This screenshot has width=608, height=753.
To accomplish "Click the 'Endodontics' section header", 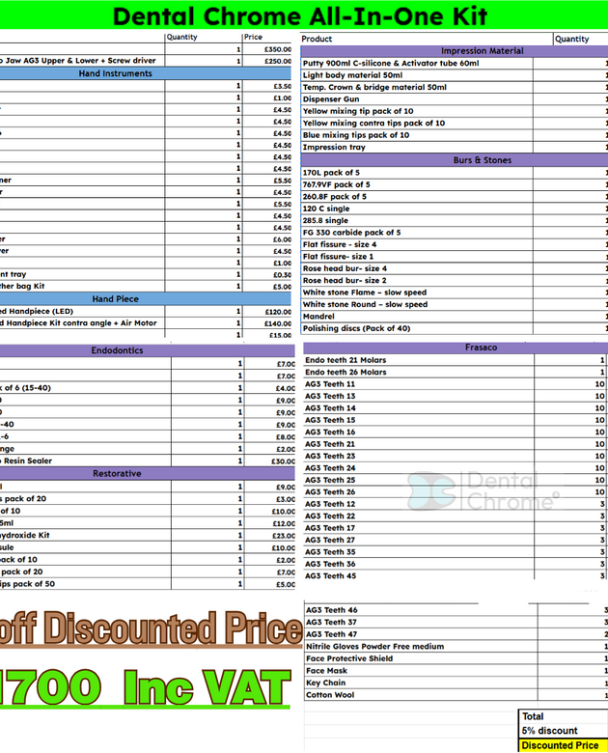I will [x=117, y=350].
